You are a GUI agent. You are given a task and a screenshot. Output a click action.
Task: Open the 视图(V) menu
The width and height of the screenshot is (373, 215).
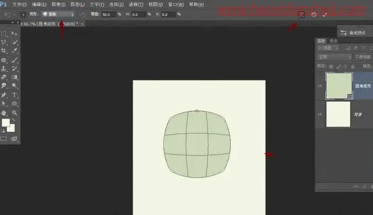[156, 5]
